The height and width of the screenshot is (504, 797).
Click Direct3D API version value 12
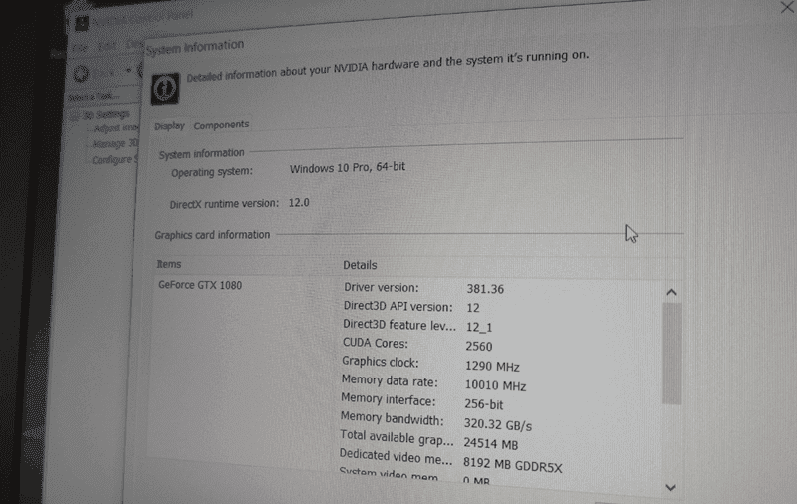(x=472, y=308)
